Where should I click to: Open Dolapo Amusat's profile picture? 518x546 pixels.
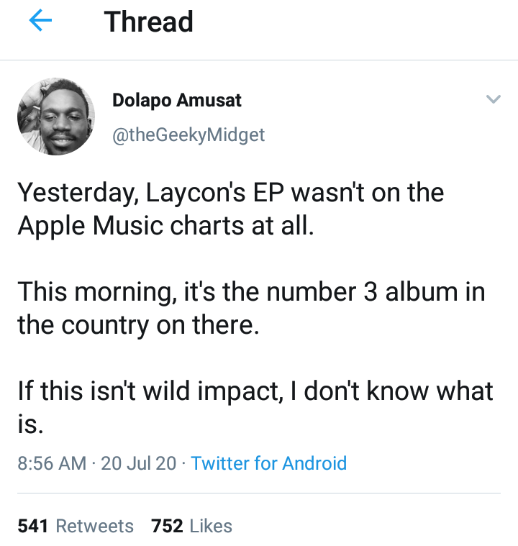(x=56, y=116)
